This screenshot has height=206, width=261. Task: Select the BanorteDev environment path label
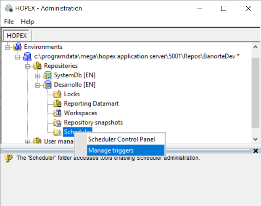point(137,56)
